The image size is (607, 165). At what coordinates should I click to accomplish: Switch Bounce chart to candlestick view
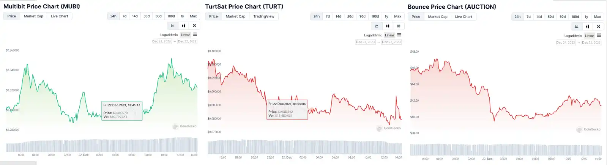click(588, 27)
